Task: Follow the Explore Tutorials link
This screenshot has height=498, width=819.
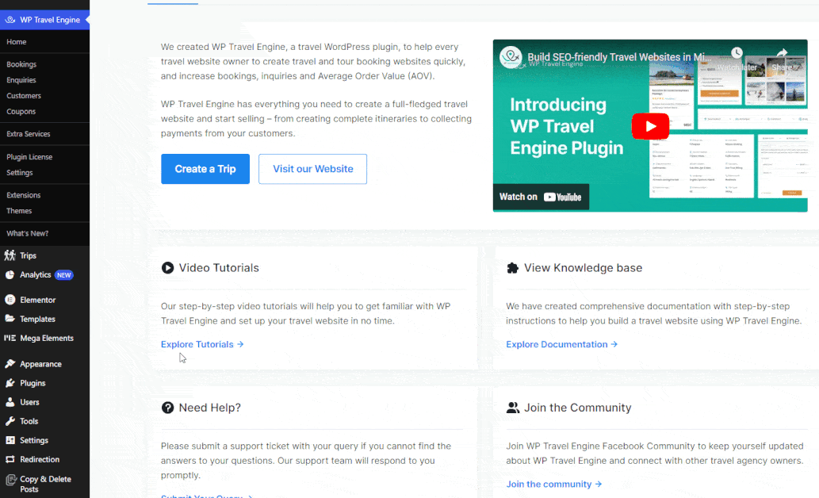Action: coord(202,344)
